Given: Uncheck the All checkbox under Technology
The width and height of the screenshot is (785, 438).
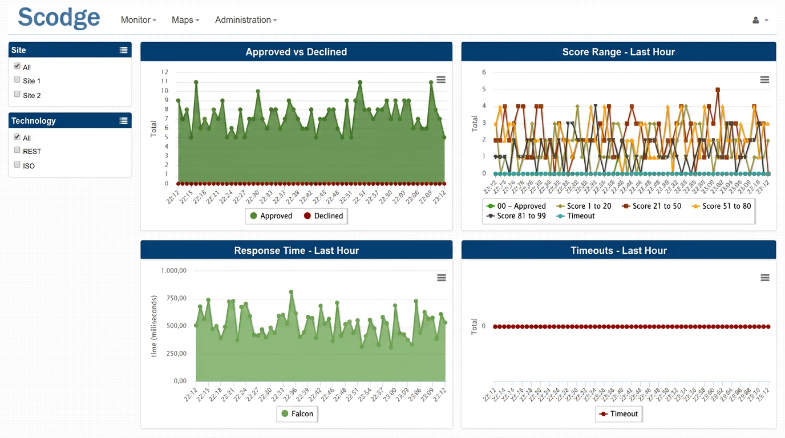Looking at the screenshot, I should [x=17, y=137].
